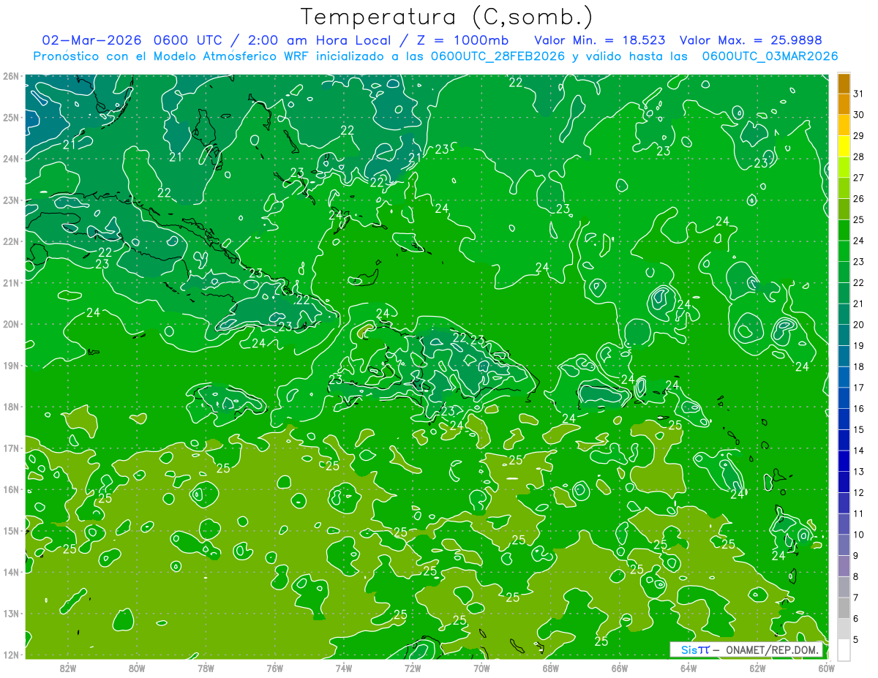
Task: Click the '22N' latitude axis label
Action: click(10, 241)
